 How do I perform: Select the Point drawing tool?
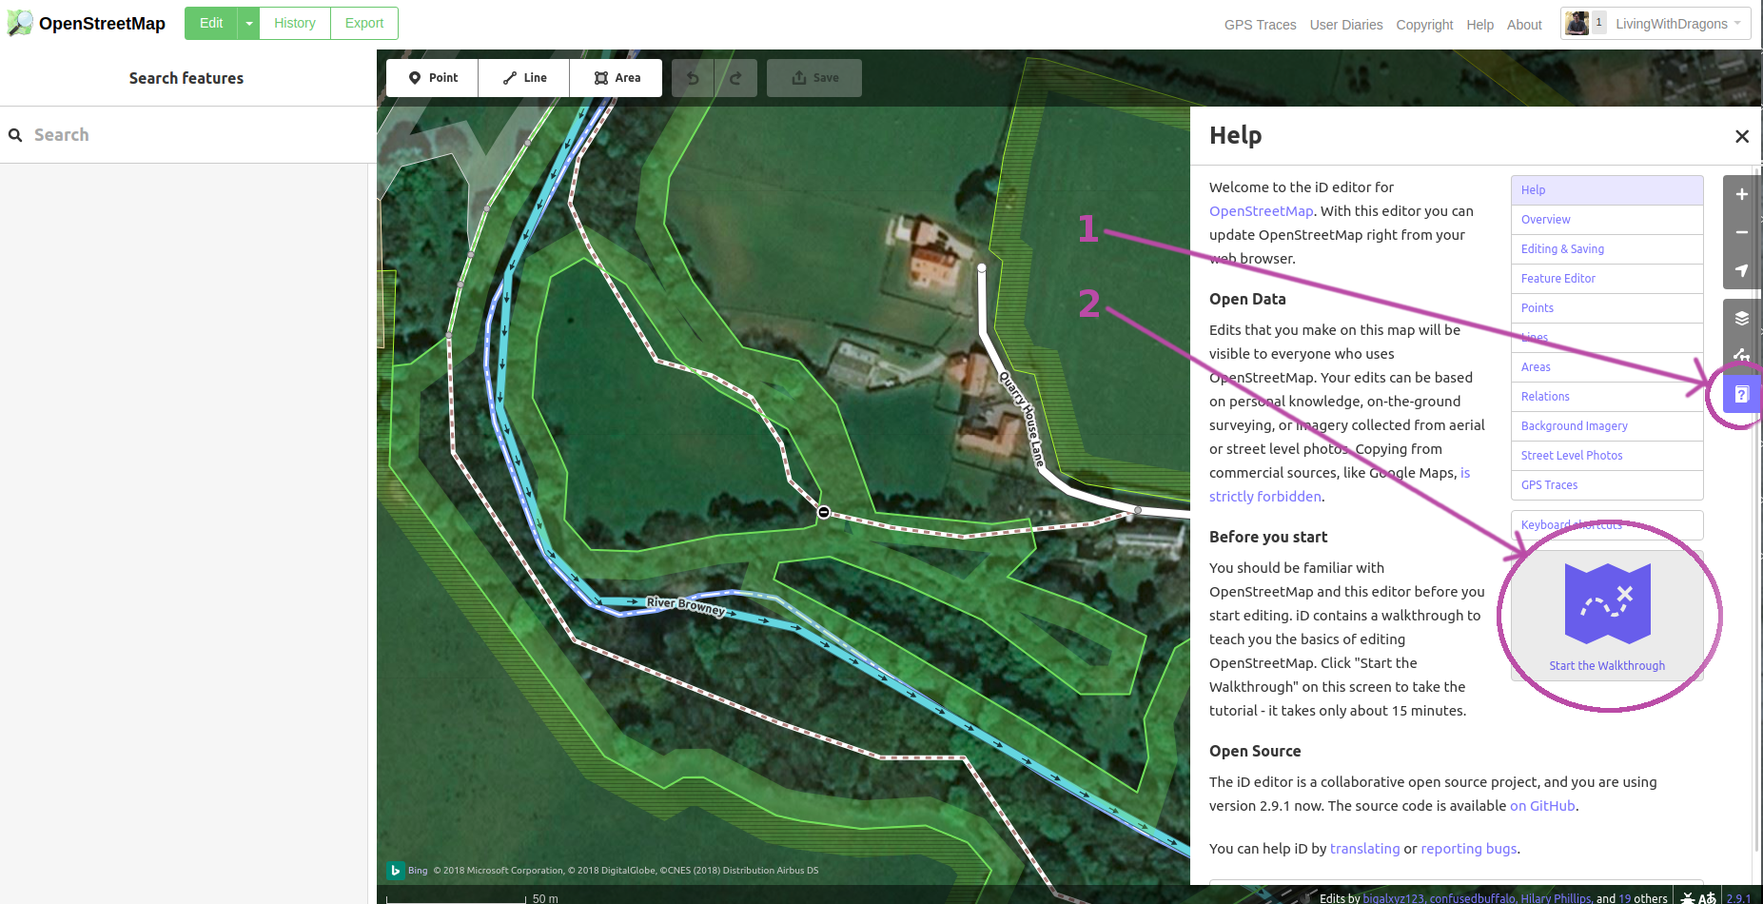tap(432, 78)
